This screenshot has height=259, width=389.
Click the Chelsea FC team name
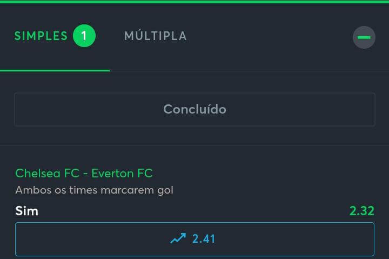pos(47,173)
